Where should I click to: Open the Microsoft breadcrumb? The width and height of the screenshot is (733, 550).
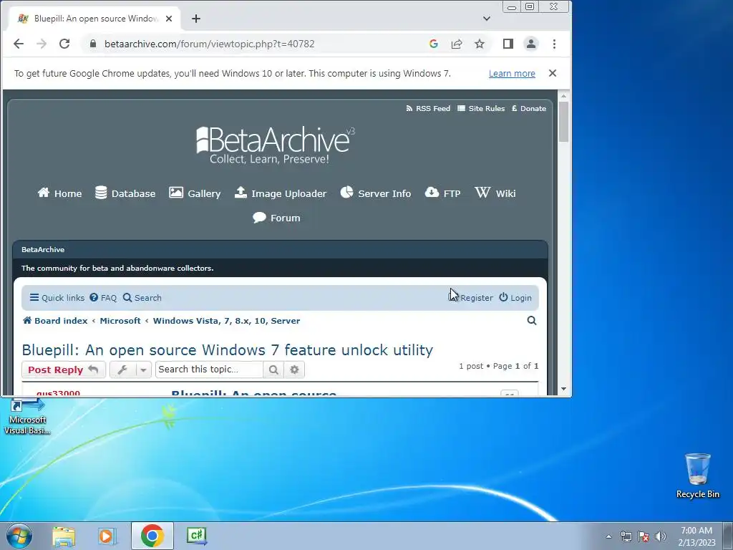[120, 321]
